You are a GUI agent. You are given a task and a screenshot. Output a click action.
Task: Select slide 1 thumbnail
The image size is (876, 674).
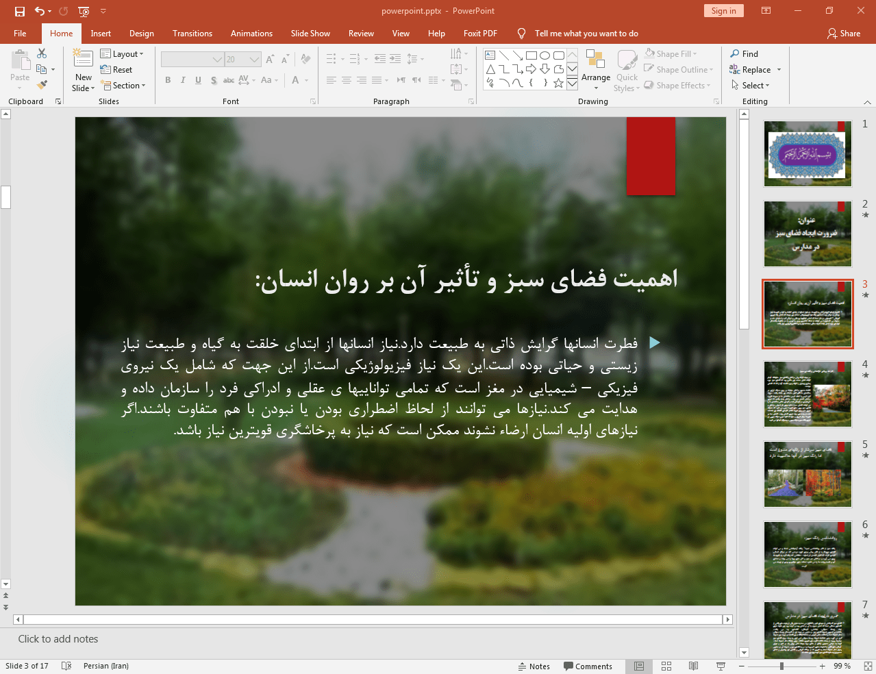pos(808,153)
